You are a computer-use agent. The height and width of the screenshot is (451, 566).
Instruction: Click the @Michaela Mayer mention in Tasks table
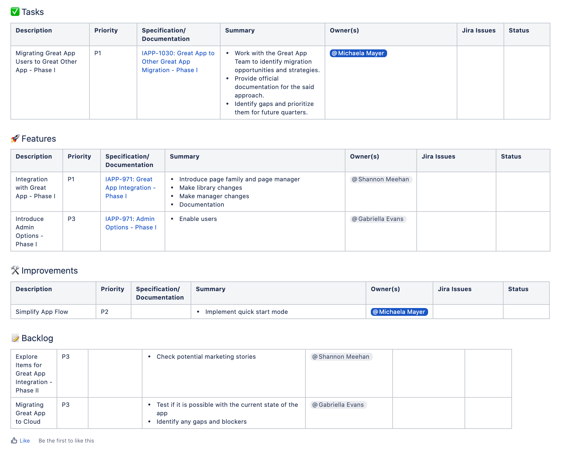pos(358,53)
